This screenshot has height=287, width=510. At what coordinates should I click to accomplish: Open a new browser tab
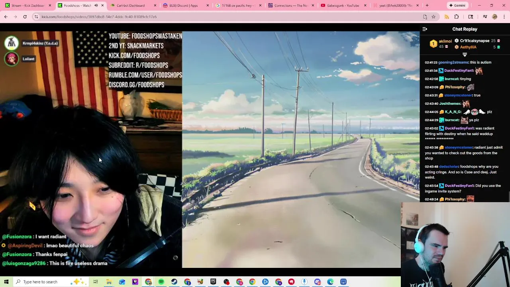427,6
